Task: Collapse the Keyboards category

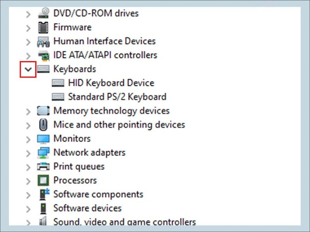Action: (28, 69)
